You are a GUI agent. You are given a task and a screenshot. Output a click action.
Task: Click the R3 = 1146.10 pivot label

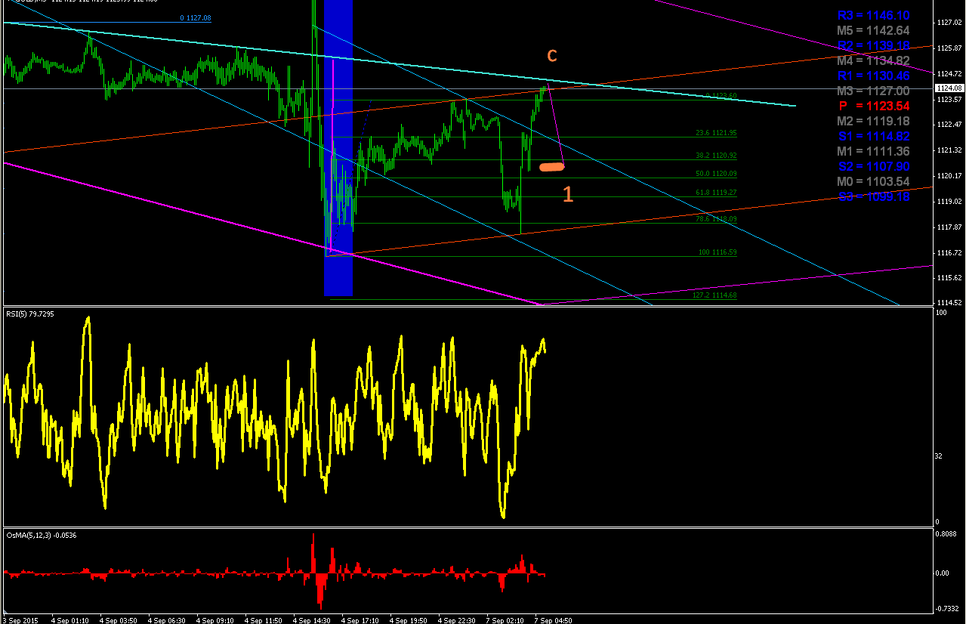[873, 15]
